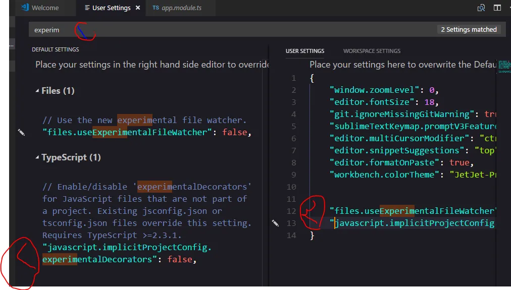511x290 pixels.
Task: Switch to the WORKSPACE SETTINGS tab
Action: (x=372, y=51)
